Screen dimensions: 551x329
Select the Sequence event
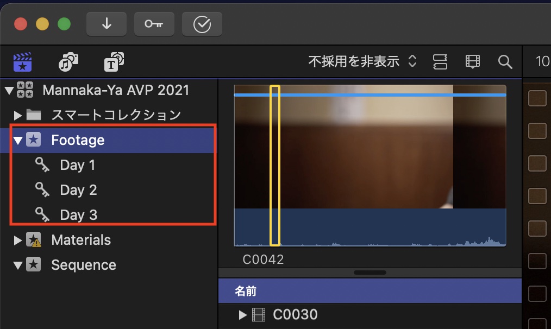84,265
